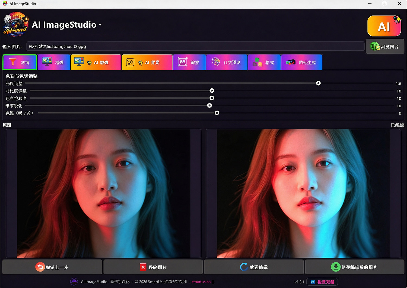407x288 pixels.
Task: Click the undo arrow icon on 撤销上一步
Action: coord(40,267)
